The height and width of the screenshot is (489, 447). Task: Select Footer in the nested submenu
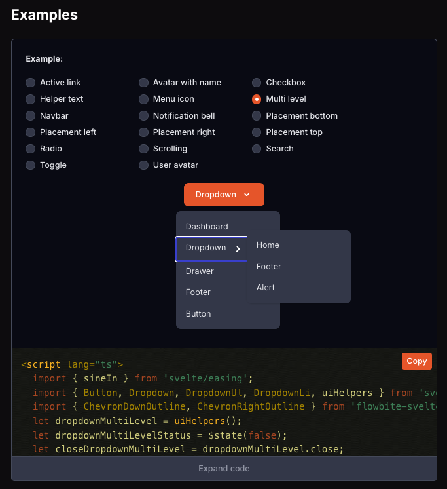(298, 267)
